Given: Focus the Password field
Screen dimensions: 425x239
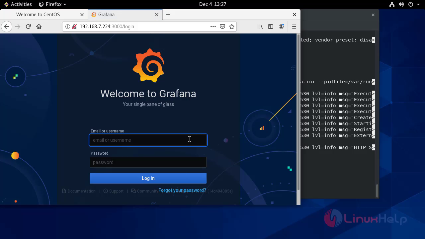Looking at the screenshot, I should click(x=148, y=162).
